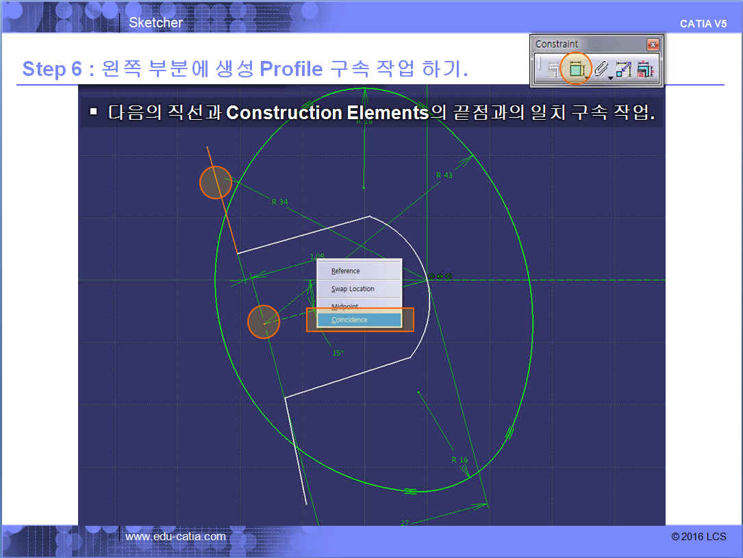The image size is (743, 558).
Task: Expand the Constraint tool dropdown arrow
Action: click(x=587, y=79)
